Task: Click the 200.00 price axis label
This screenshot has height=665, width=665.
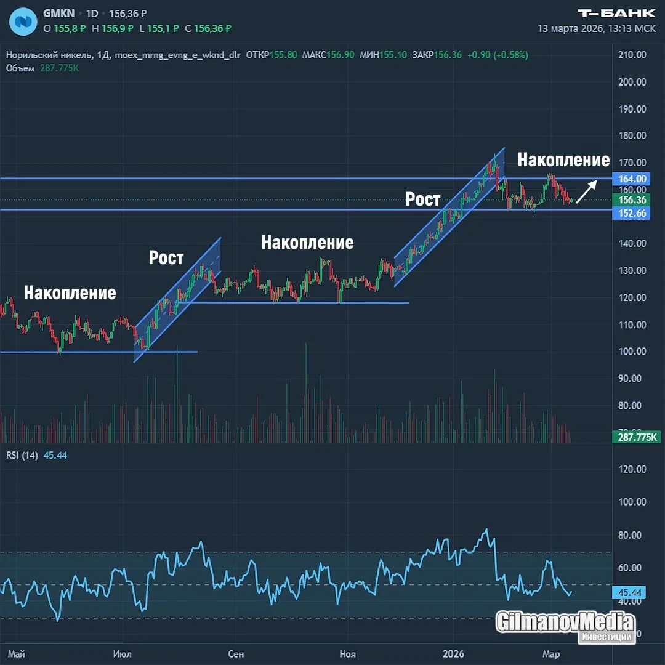Action: pos(632,82)
